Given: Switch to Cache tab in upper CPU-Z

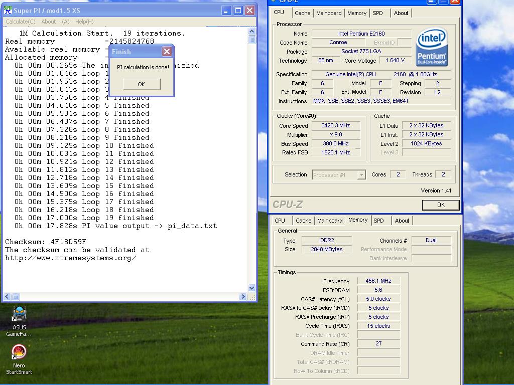Looking at the screenshot, I should pyautogui.click(x=302, y=13).
